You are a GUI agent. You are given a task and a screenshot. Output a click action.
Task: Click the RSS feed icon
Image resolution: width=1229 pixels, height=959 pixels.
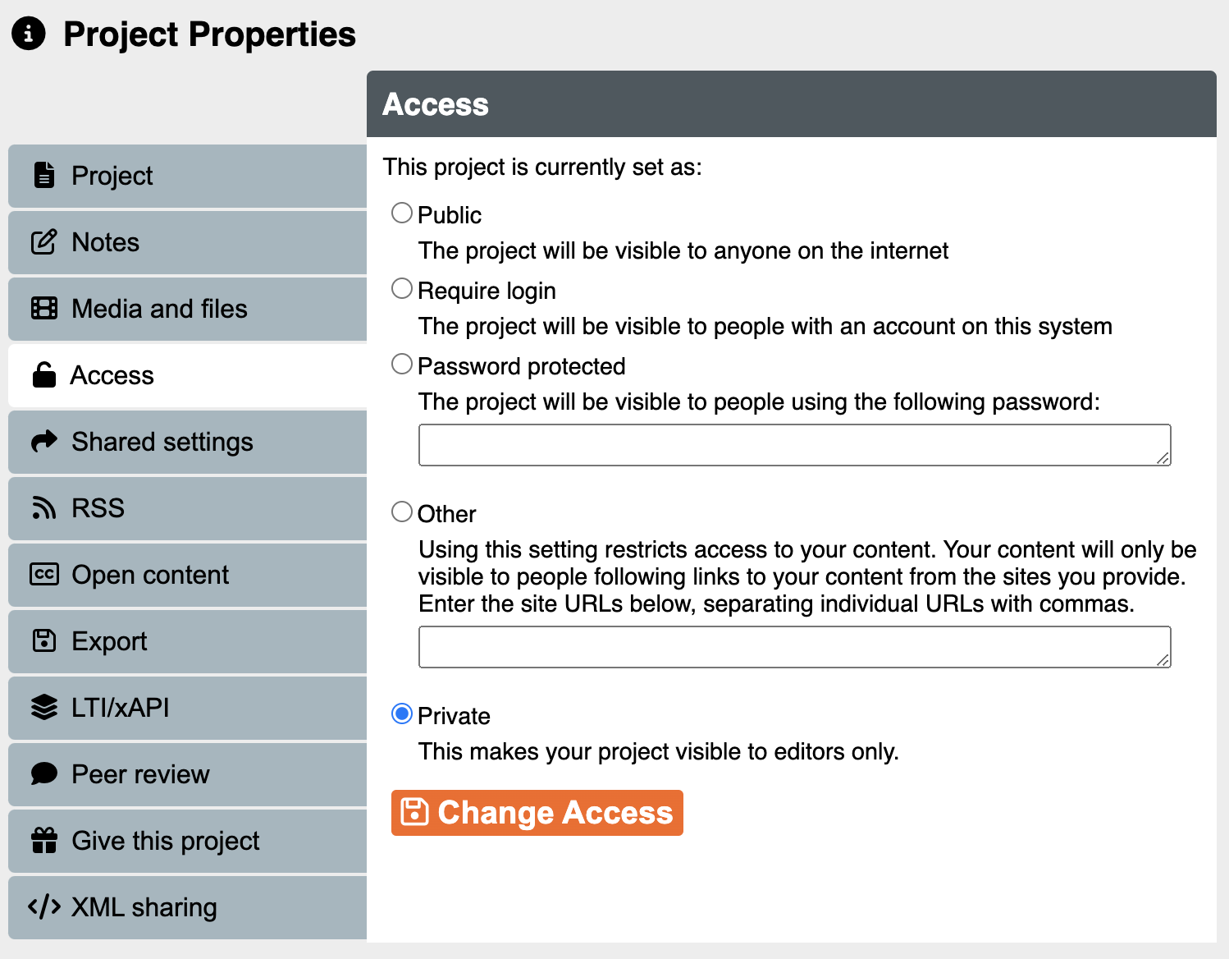(x=44, y=508)
